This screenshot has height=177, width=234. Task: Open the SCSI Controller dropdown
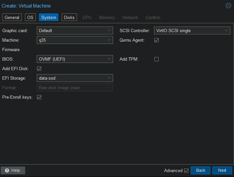[x=226, y=30]
